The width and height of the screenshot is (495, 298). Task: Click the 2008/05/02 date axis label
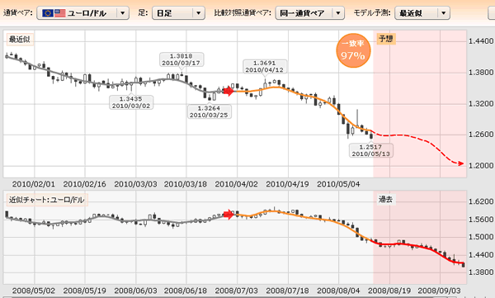click(34, 291)
